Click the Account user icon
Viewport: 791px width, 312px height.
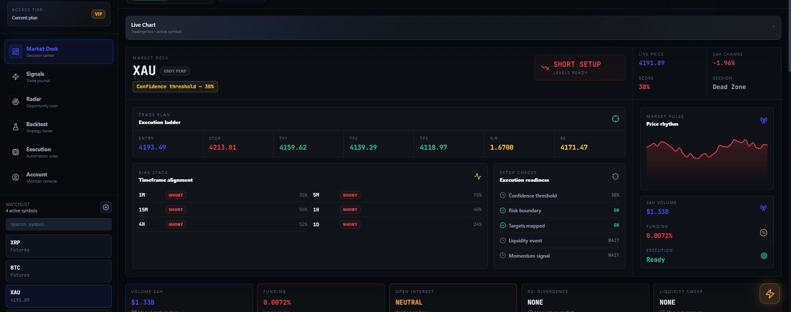tap(16, 177)
